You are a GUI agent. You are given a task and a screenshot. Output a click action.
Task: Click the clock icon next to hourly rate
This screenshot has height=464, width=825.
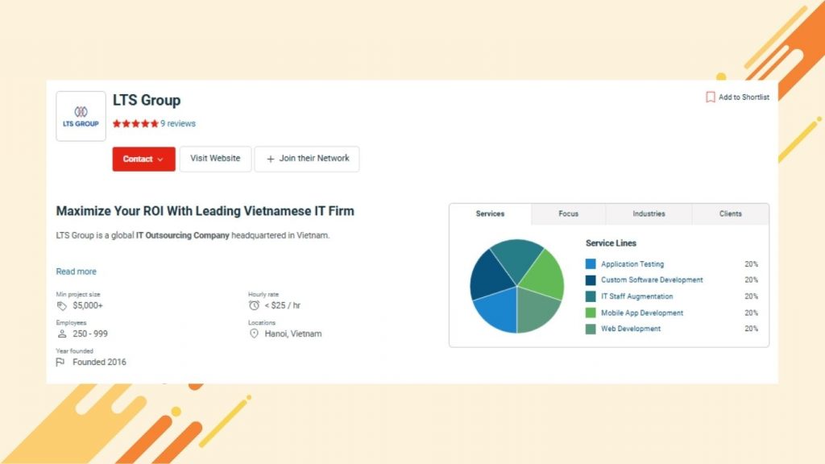tap(255, 306)
